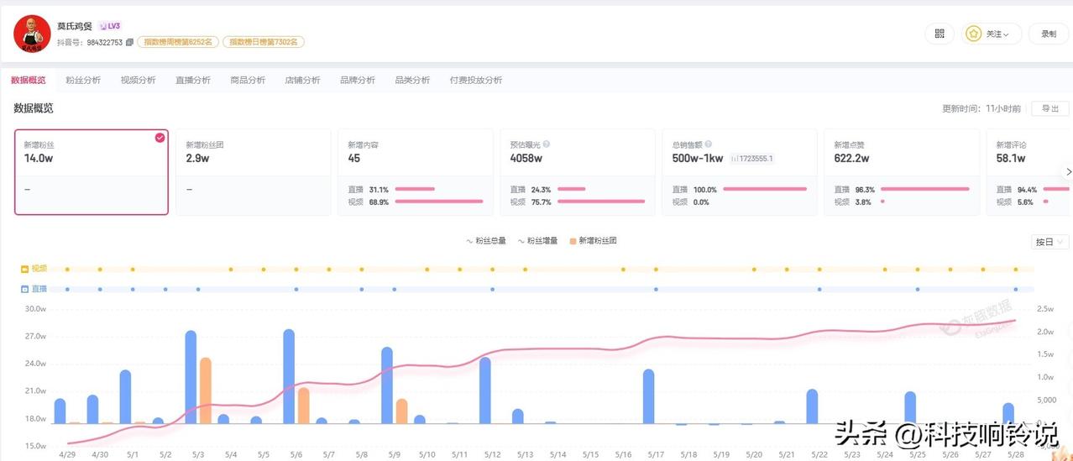Click the orange 新增粉丝团 legend swatch

click(x=573, y=241)
